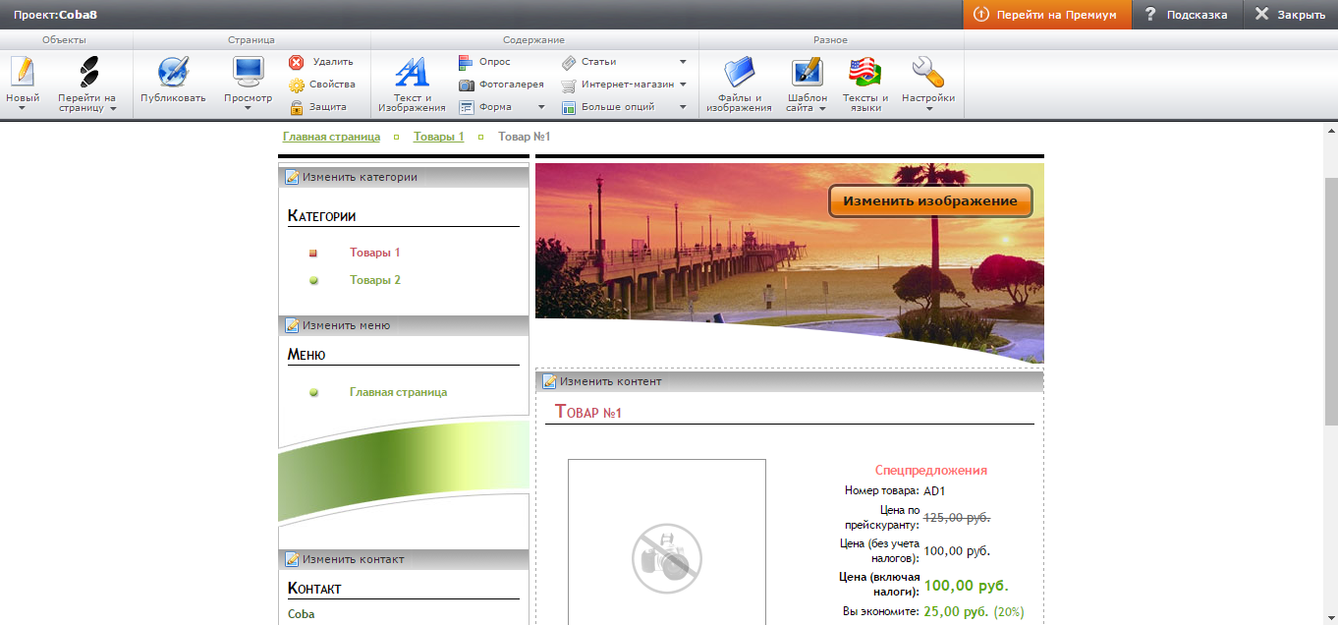
Task: Click the Изменить контакт edit icon
Action: [x=292, y=559]
